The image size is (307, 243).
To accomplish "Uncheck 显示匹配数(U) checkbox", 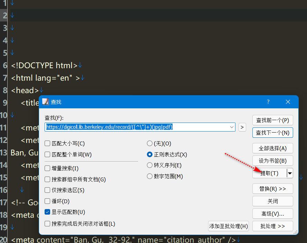I will pos(47,212).
